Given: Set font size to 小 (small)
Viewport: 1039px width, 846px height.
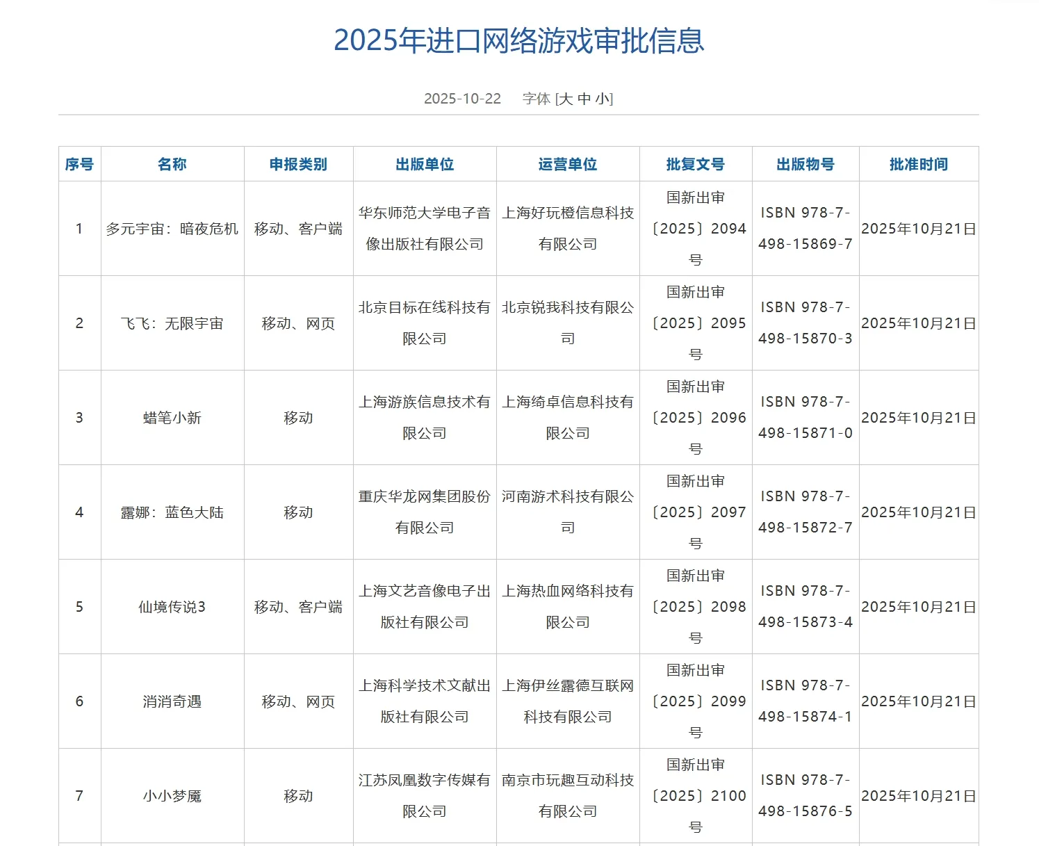Looking at the screenshot, I should click(x=603, y=99).
